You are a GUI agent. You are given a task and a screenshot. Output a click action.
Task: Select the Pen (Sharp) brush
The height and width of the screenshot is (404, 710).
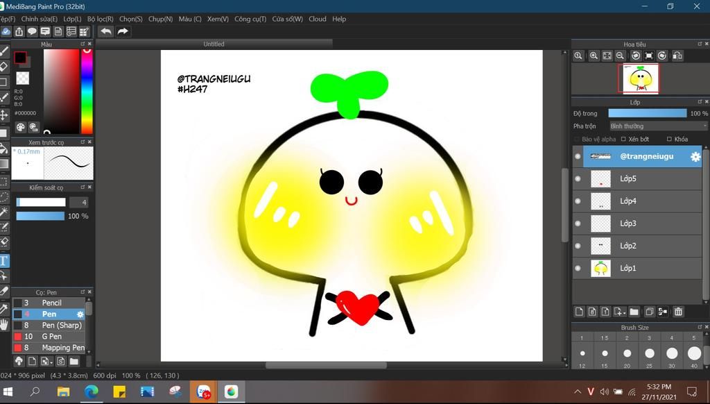(49, 326)
